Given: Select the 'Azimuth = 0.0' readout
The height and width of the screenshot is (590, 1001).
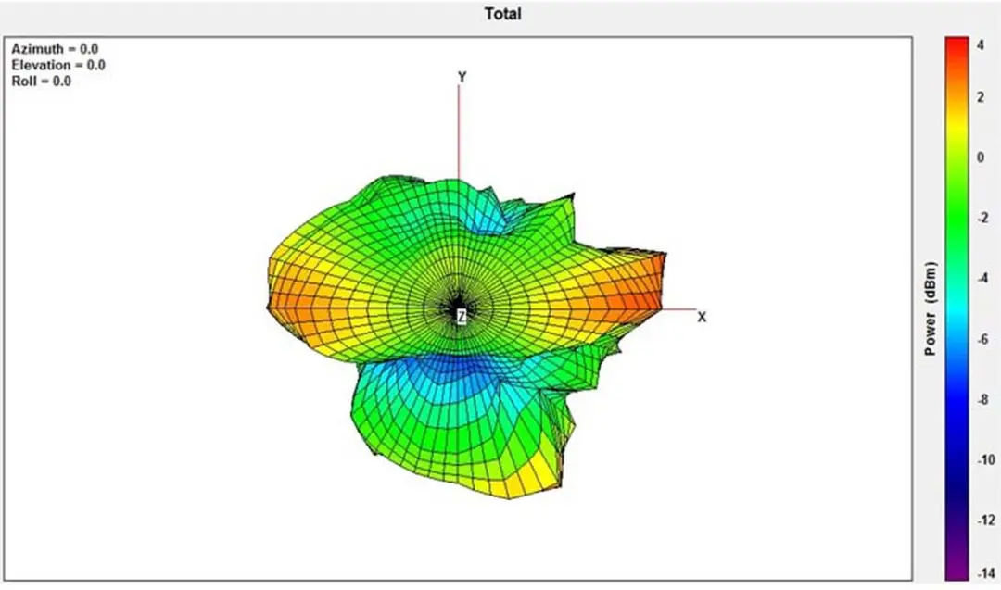Looking at the screenshot, I should 55,49.
